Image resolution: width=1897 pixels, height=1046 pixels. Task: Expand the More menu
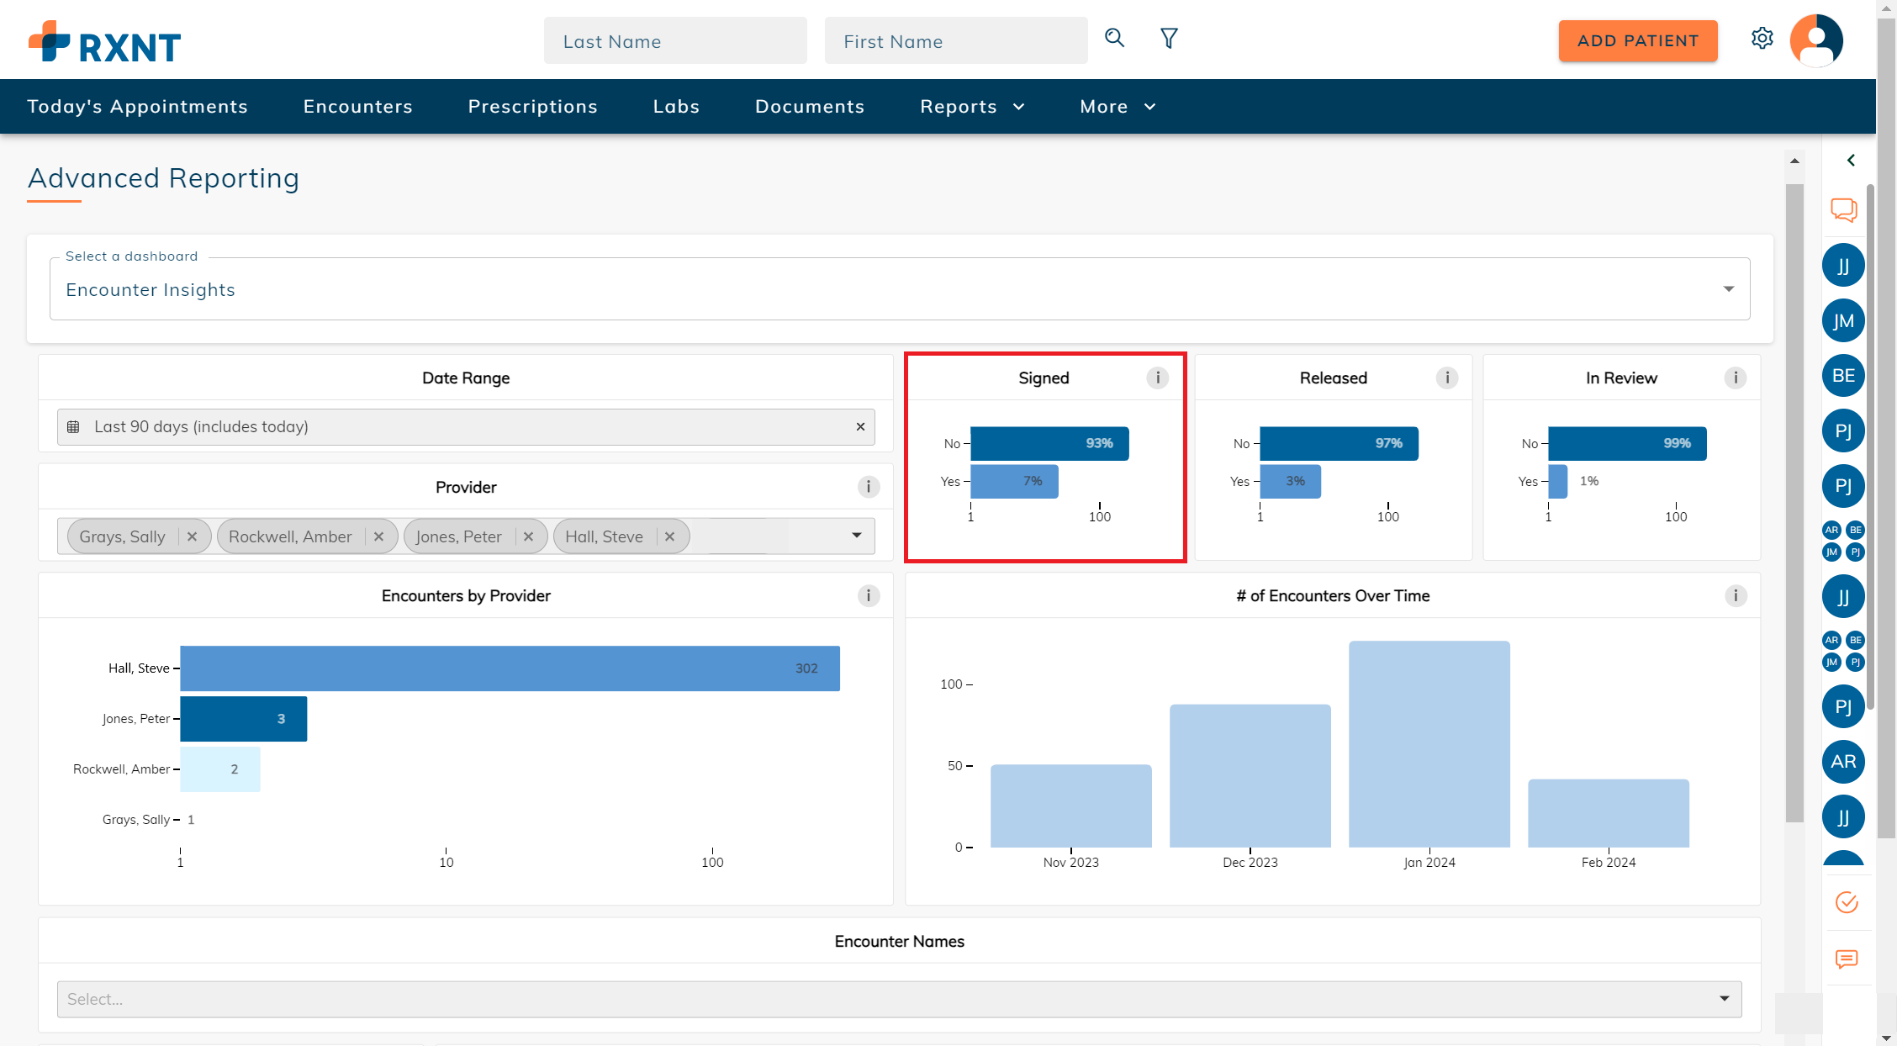click(x=1118, y=107)
